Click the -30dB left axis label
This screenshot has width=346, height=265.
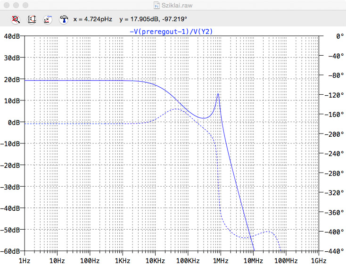pos(10,187)
